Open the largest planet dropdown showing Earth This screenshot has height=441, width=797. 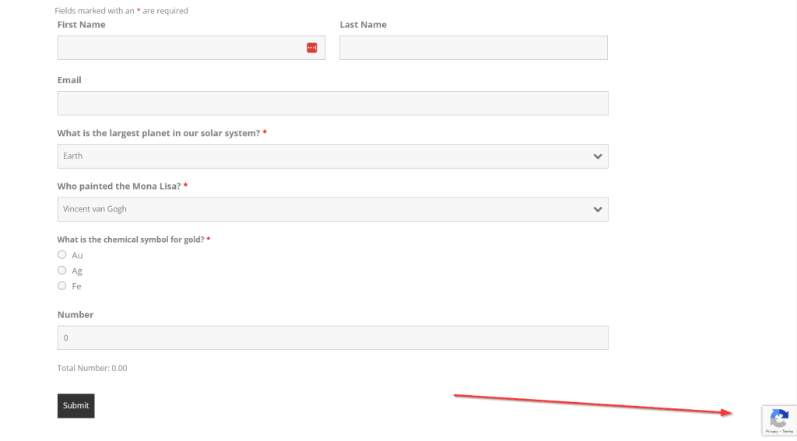(327, 156)
